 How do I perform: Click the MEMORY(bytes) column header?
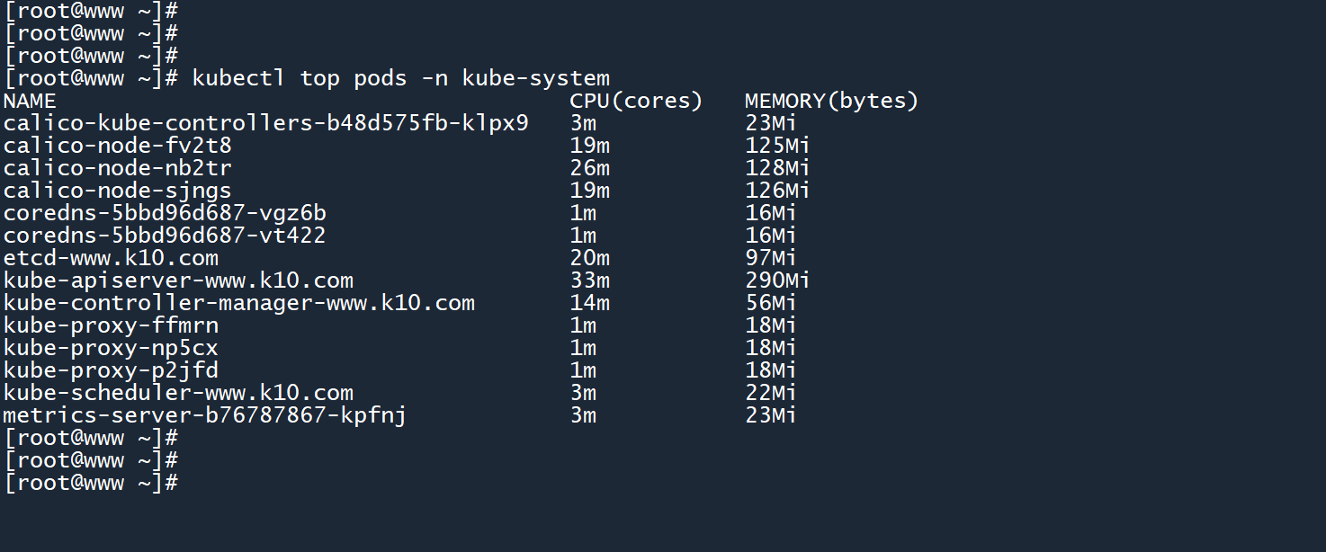tap(831, 101)
